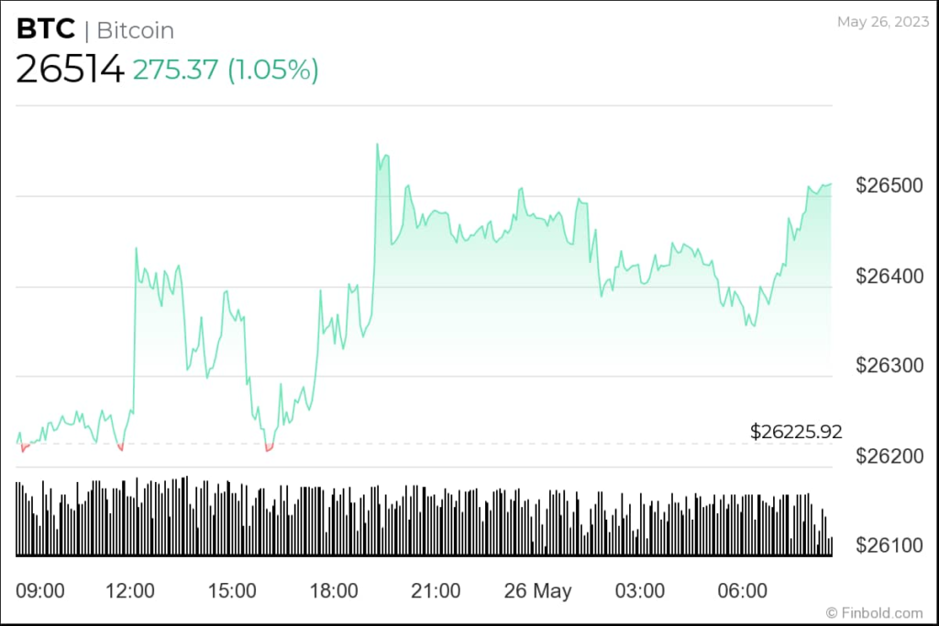This screenshot has width=939, height=626.
Task: Click the BTC ticker symbol
Action: [x=45, y=29]
